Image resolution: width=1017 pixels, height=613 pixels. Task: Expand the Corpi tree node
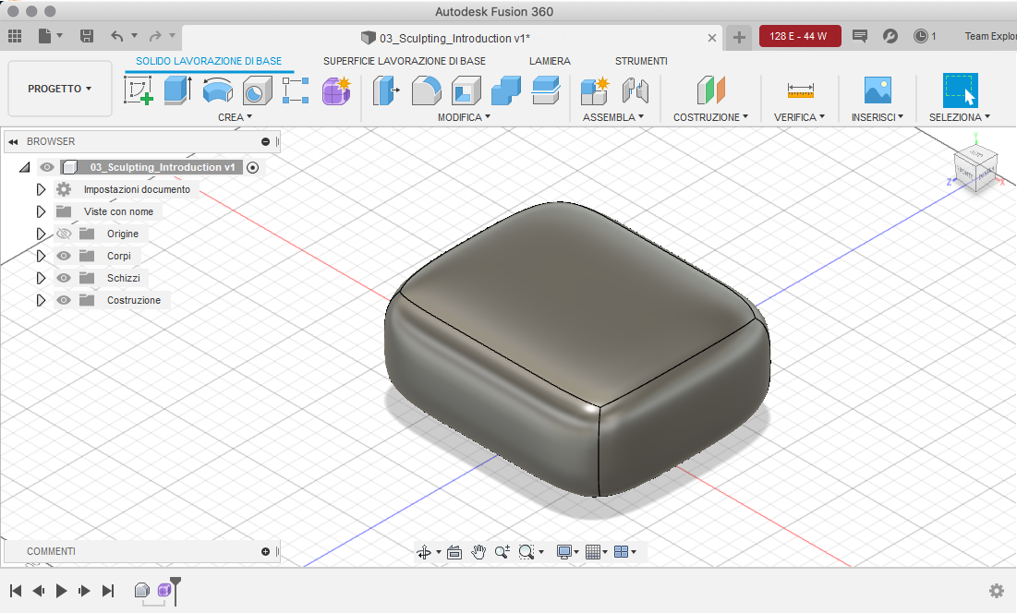[x=41, y=256]
